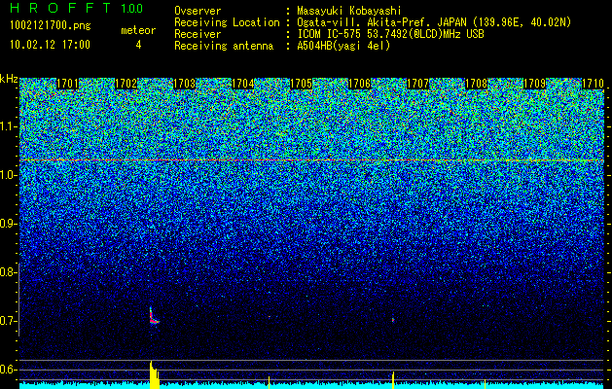This screenshot has height=389, width=612.
Task: Click the large yellow power spike near 1702
Action: click(x=155, y=375)
